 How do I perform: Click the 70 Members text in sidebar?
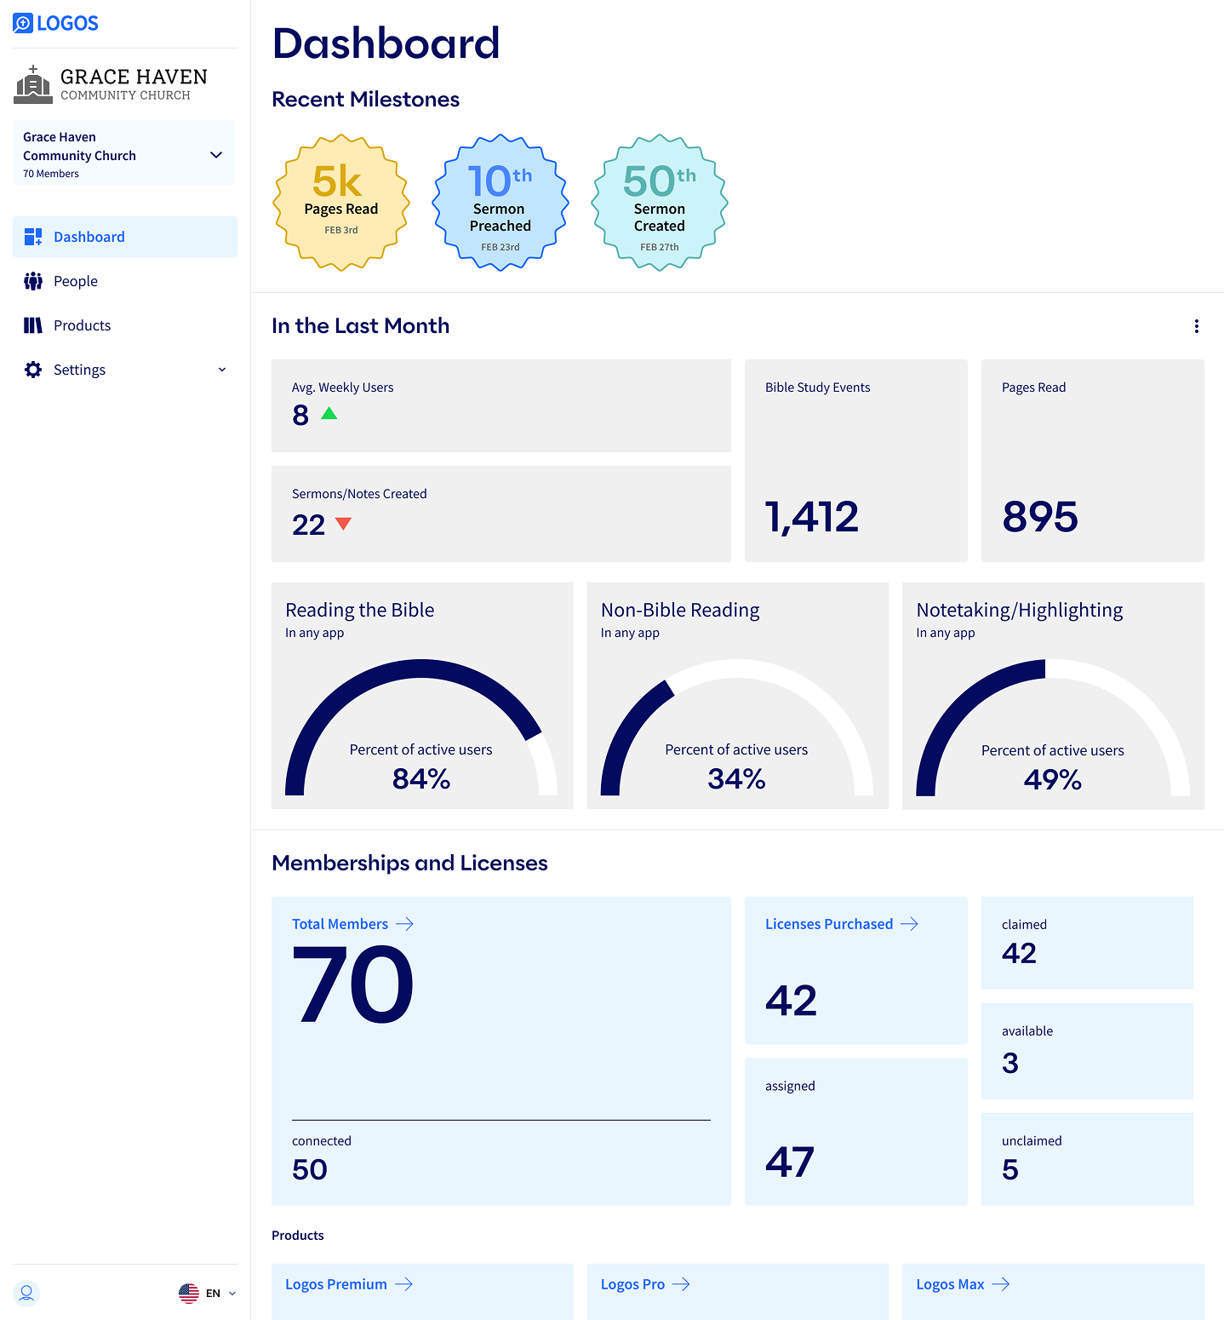51,174
